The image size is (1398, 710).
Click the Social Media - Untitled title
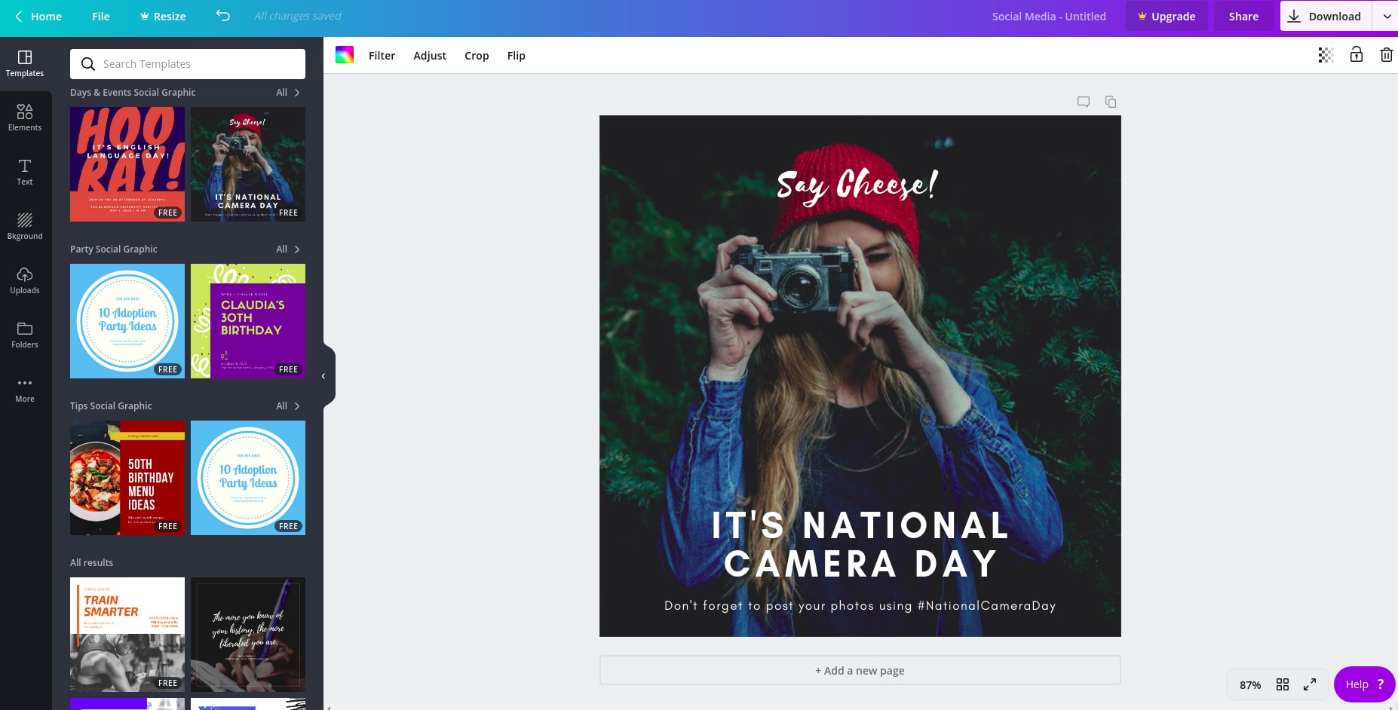[x=1049, y=16]
